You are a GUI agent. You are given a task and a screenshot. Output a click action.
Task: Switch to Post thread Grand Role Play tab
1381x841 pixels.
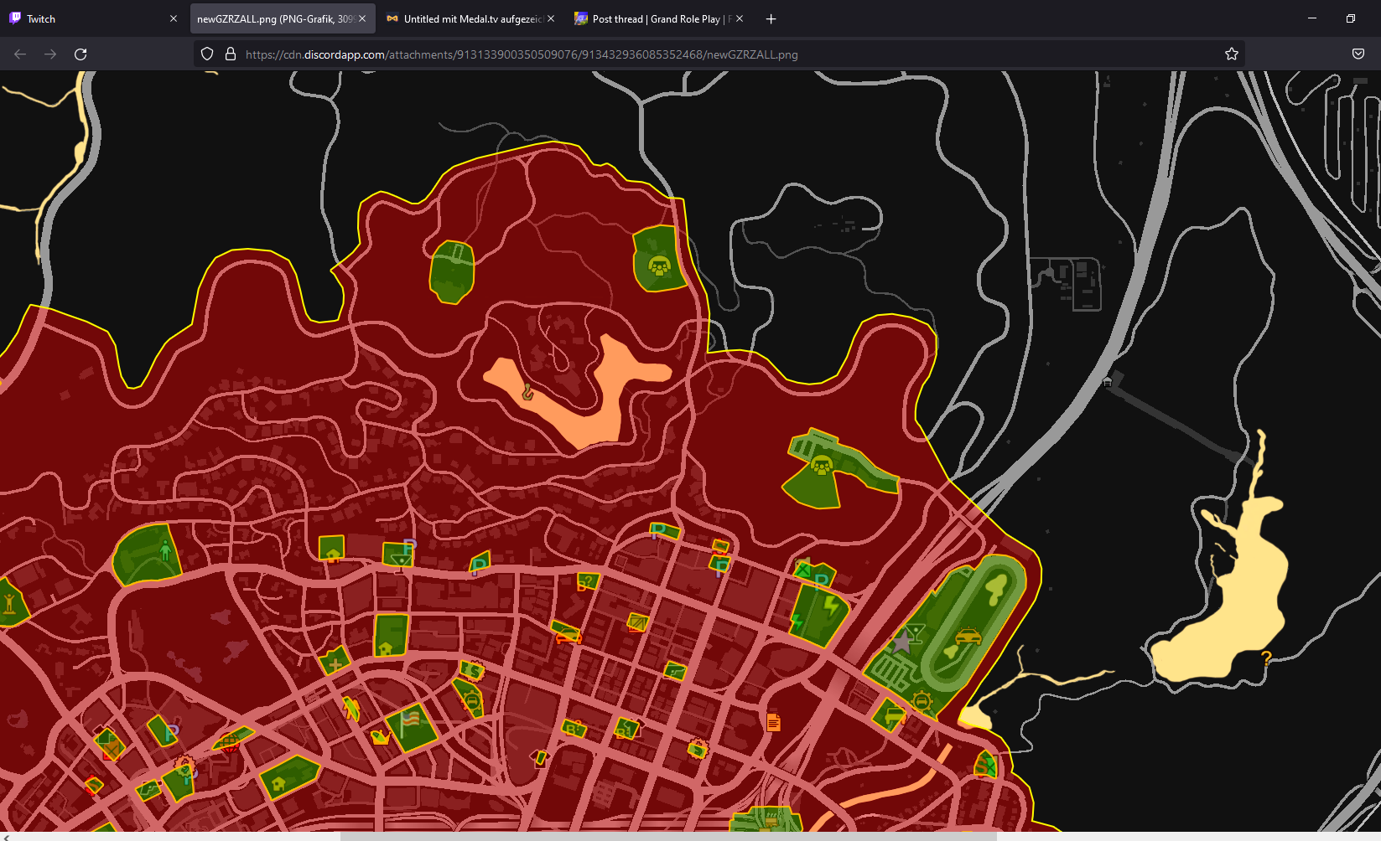(x=658, y=18)
